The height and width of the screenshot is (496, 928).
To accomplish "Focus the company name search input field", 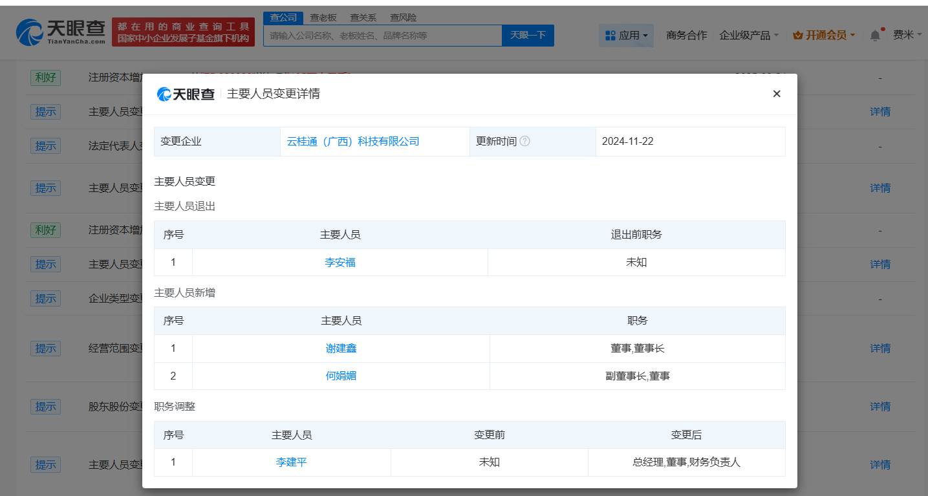I will point(382,36).
